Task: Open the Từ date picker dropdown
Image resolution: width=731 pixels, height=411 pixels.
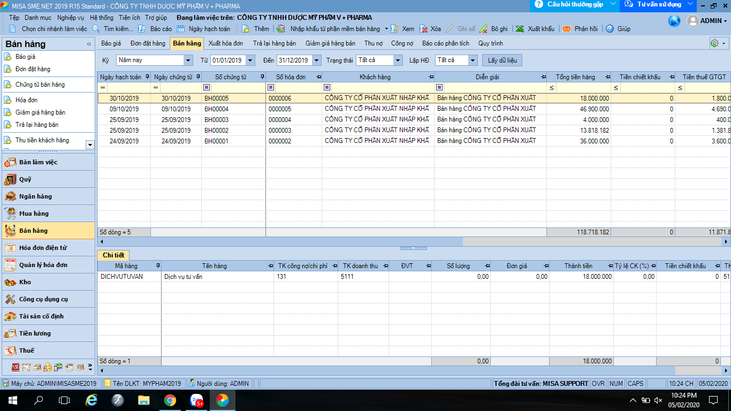Action: pos(250,60)
